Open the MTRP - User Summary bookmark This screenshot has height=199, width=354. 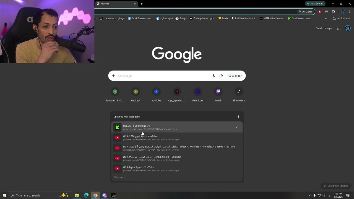[272, 19]
